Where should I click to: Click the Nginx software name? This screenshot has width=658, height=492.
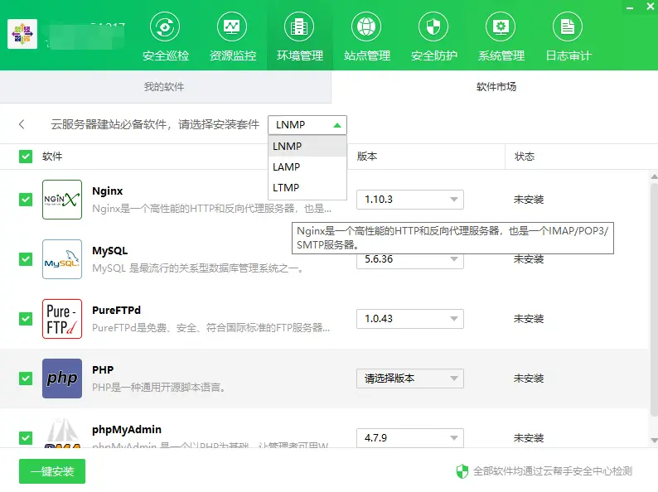[108, 191]
